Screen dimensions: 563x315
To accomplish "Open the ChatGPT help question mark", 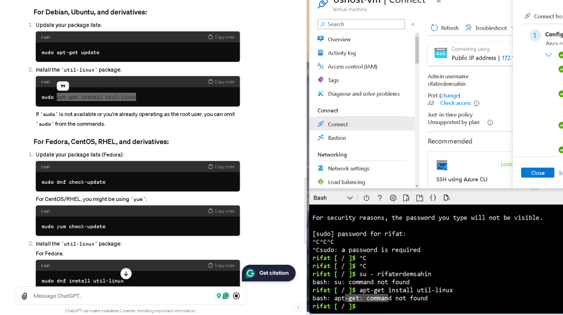I will [297, 307].
